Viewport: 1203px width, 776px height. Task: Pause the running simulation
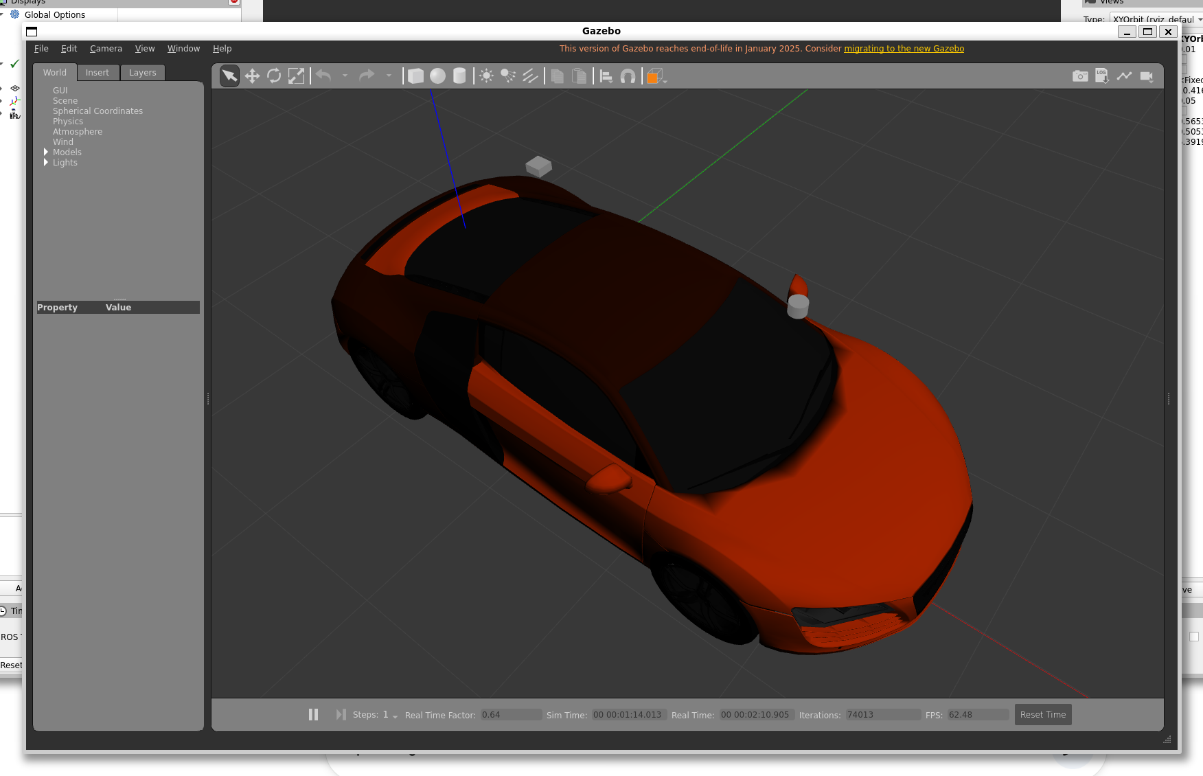313,715
